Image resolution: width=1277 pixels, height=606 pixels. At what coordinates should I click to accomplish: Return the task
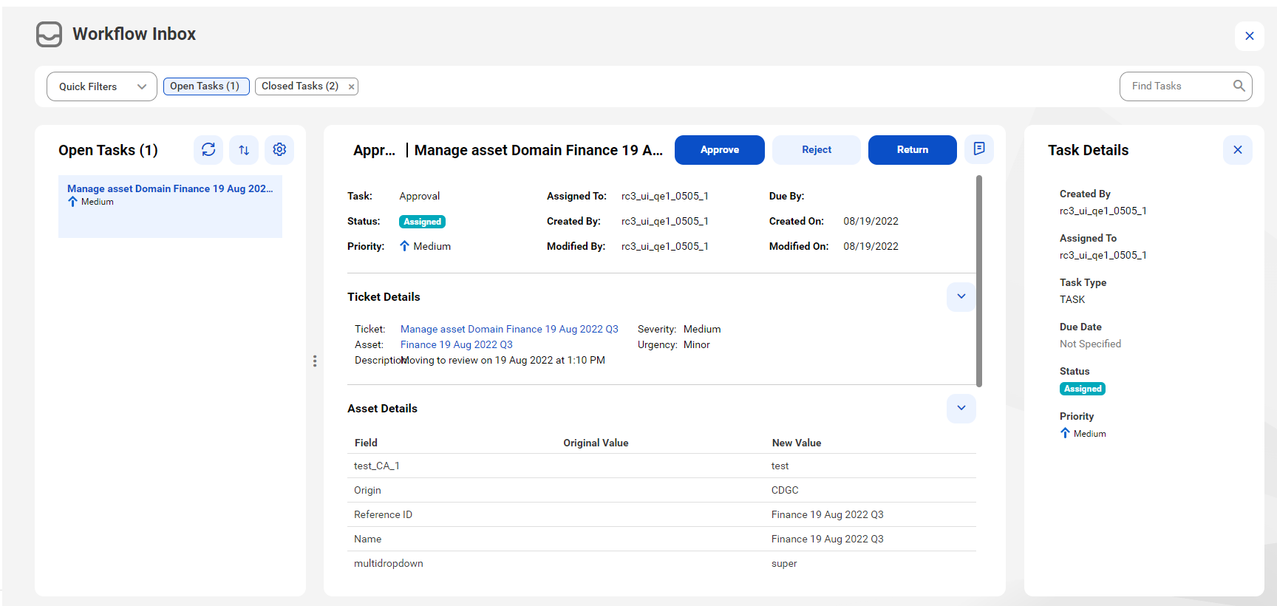(x=913, y=150)
